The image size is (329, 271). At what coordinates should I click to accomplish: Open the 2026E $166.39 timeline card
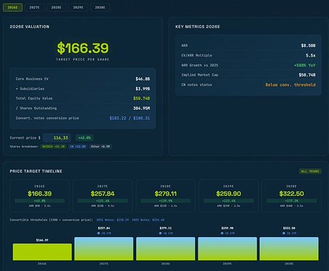pos(40,196)
